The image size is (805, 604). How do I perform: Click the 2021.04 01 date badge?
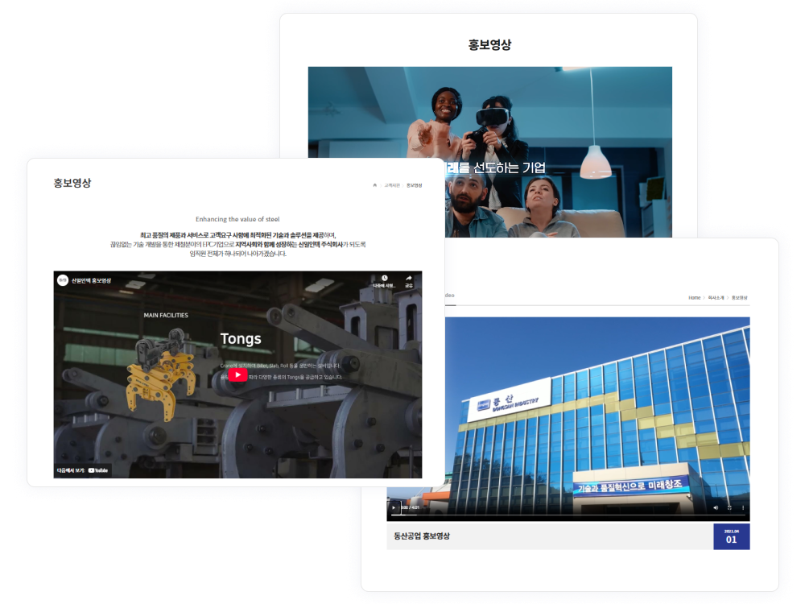(731, 536)
